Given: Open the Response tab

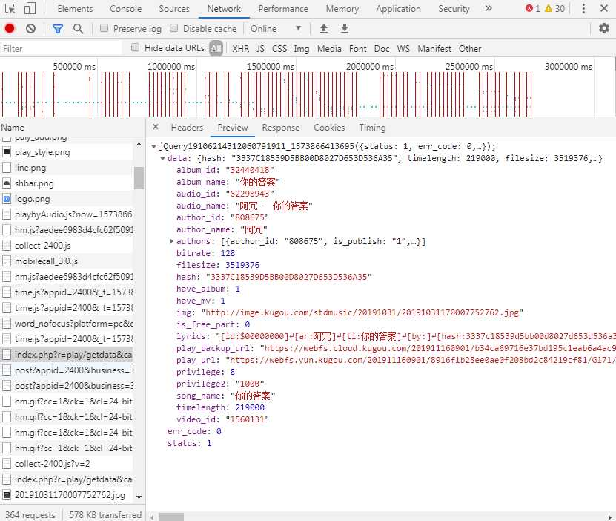Looking at the screenshot, I should pos(280,128).
